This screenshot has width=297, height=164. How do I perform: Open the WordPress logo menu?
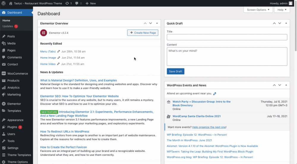coord(3,3)
